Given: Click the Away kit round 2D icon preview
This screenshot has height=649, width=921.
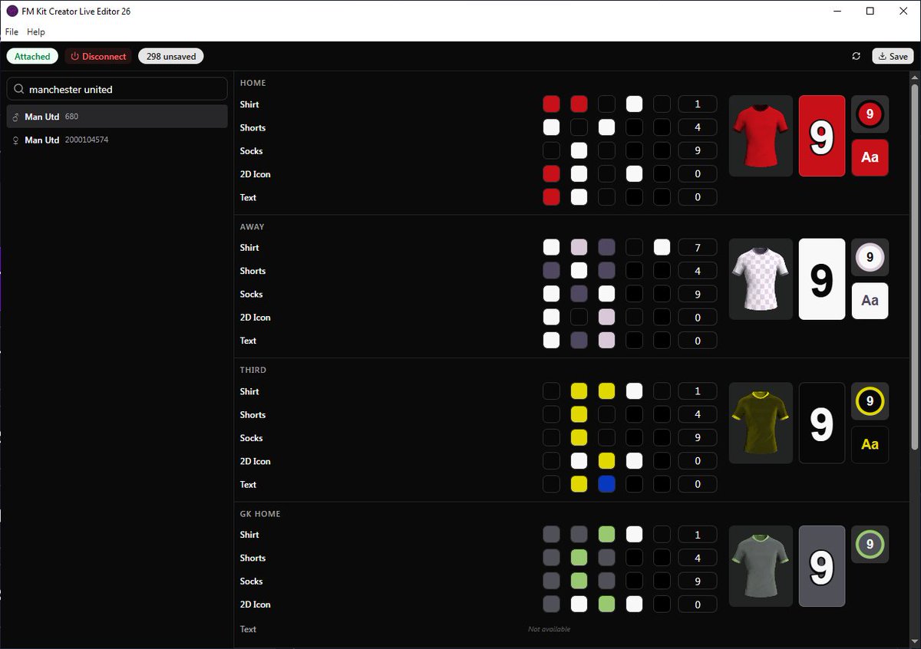Looking at the screenshot, I should click(x=870, y=257).
